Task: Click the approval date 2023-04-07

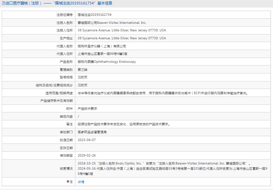Action: tap(87, 140)
